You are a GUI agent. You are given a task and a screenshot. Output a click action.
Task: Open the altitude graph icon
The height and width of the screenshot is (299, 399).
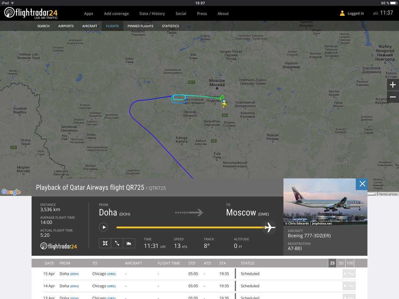(x=129, y=243)
